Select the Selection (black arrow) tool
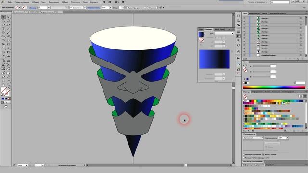 coord(3,17)
